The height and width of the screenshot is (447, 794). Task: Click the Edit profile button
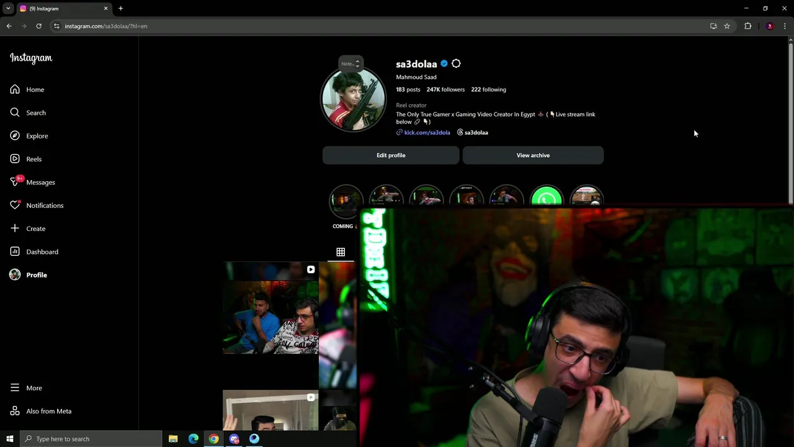pos(391,155)
